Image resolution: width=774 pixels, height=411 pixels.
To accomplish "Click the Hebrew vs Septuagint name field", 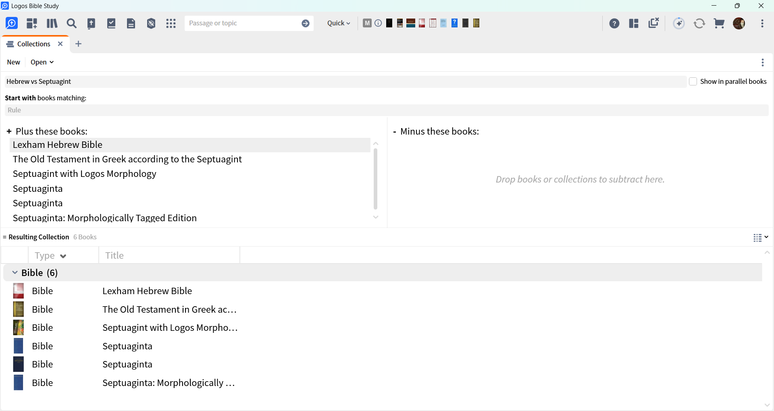I will point(345,81).
